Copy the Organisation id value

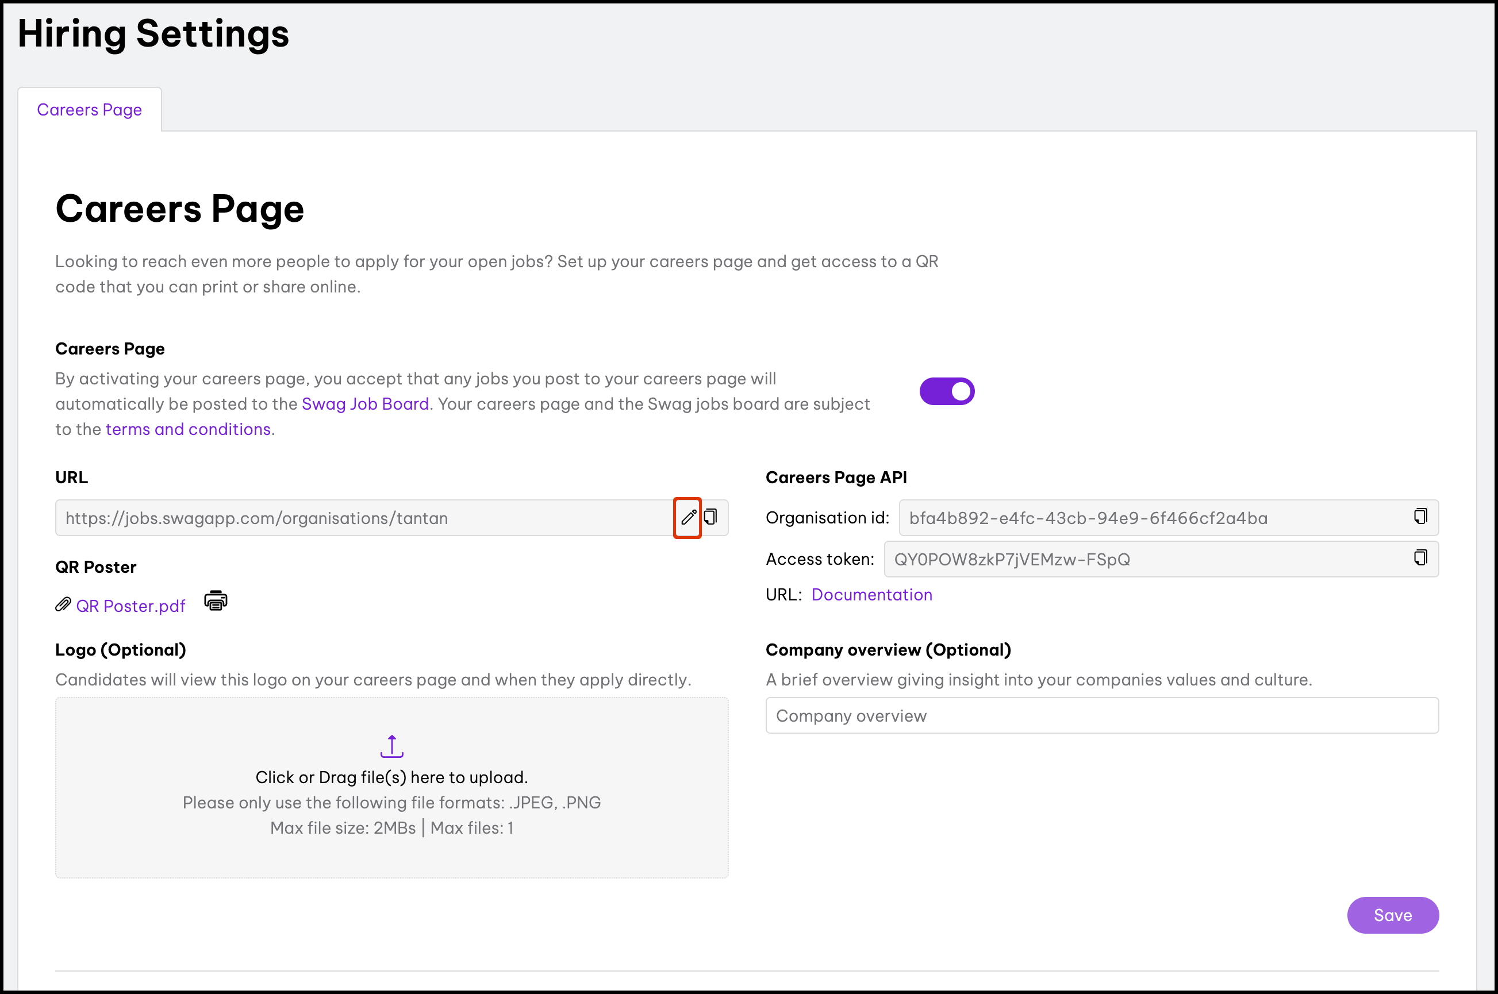[1420, 516]
